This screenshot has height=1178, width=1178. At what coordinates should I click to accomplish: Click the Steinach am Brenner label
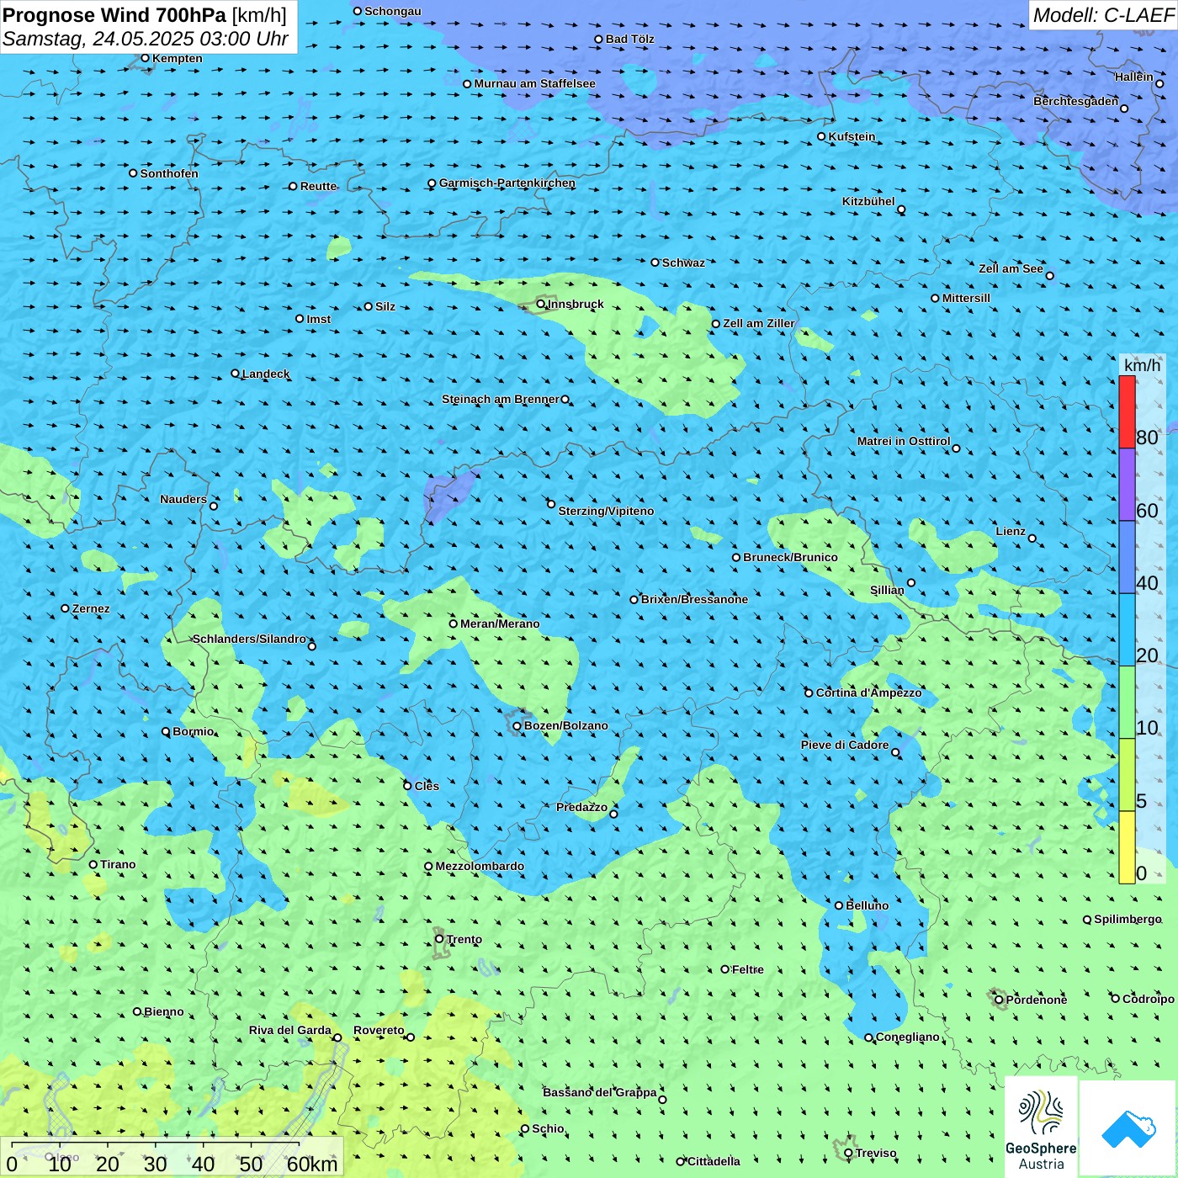click(500, 399)
